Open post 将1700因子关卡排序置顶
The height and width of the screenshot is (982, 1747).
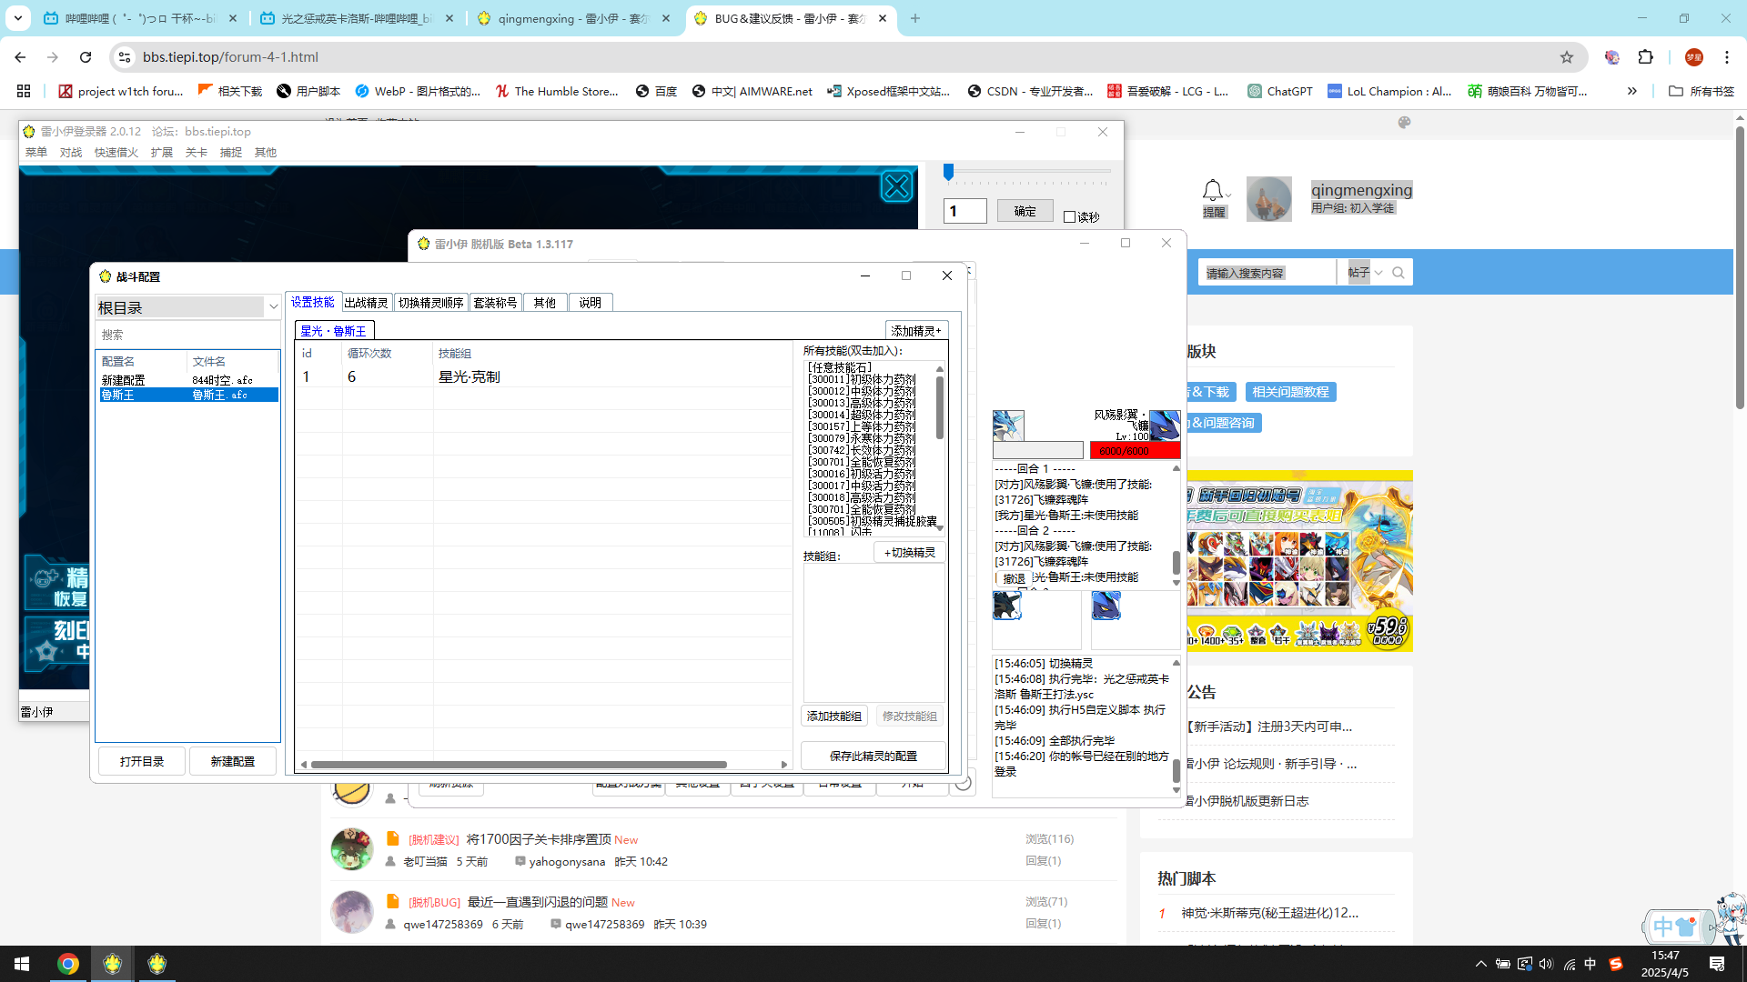[x=539, y=839]
